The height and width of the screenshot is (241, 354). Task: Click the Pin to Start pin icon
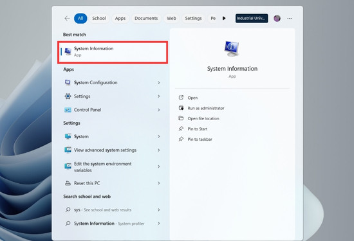(181, 129)
